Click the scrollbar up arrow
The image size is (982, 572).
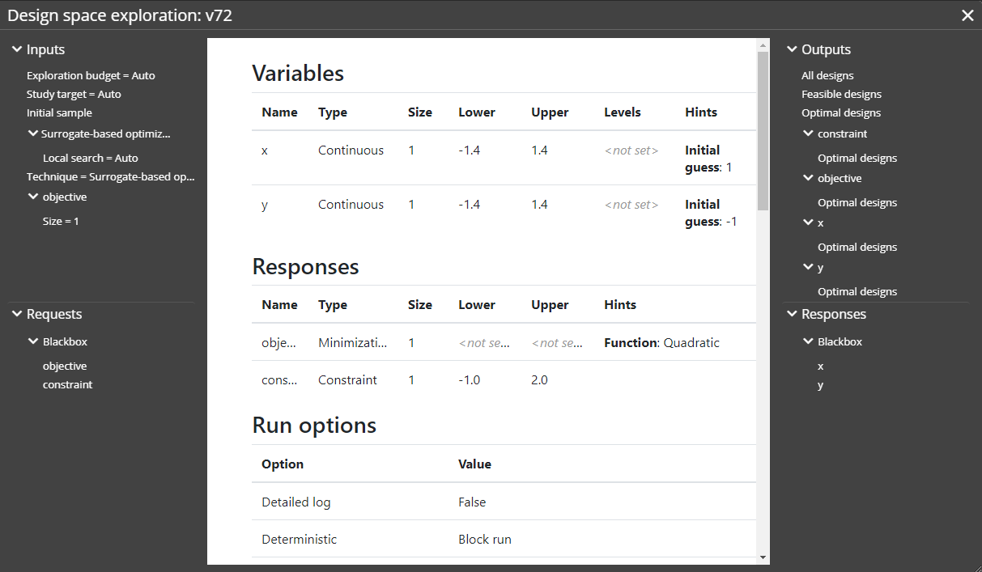762,46
